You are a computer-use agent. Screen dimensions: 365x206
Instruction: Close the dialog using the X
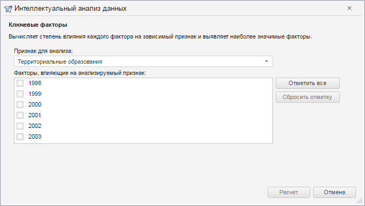tap(349, 9)
